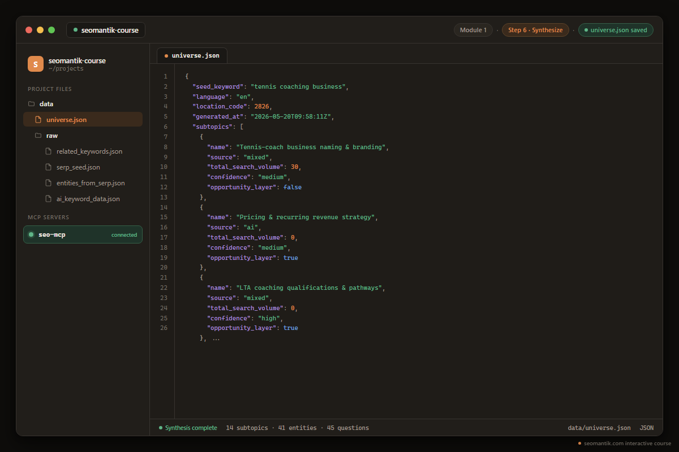Click the Module 1 pill
Image resolution: width=679 pixels, height=452 pixels.
pyautogui.click(x=473, y=30)
